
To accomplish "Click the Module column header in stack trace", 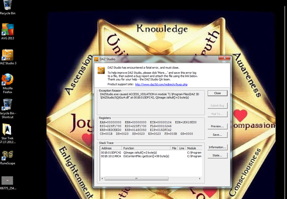I will (x=194, y=148).
